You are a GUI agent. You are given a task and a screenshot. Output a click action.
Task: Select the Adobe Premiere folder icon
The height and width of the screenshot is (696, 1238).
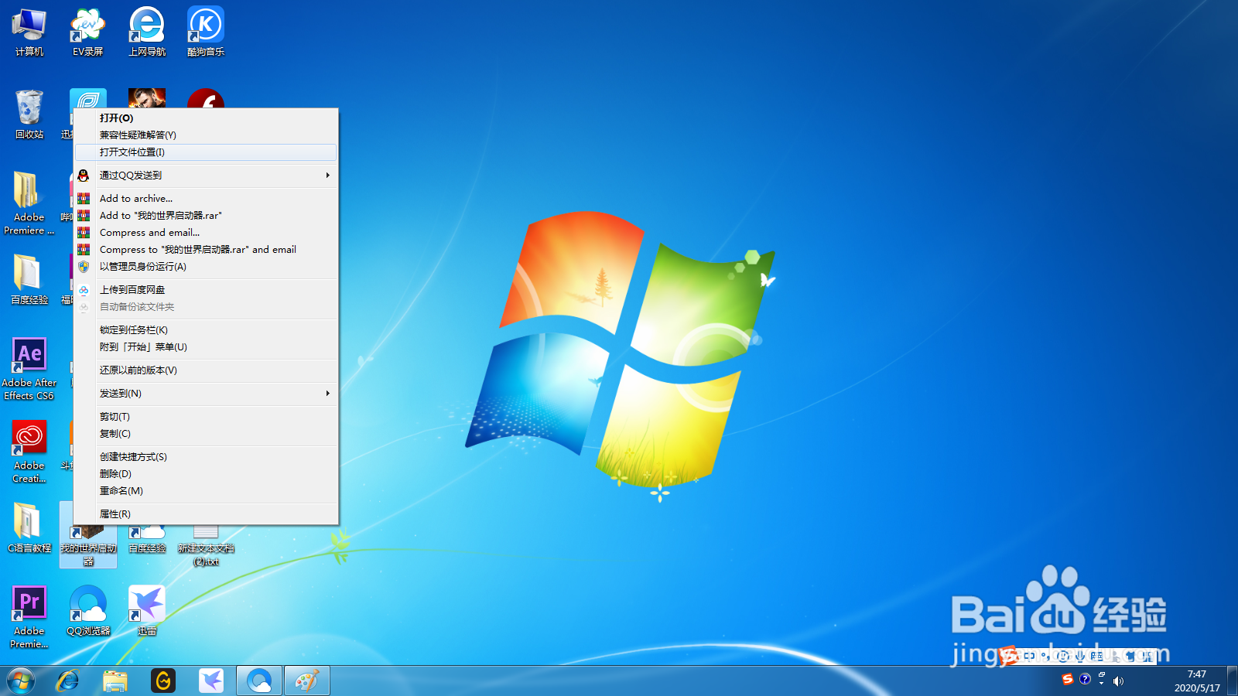click(x=29, y=203)
